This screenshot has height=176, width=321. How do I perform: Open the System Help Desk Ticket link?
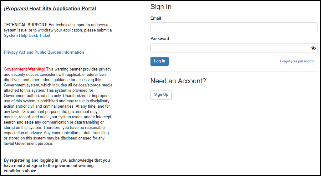coord(27,36)
